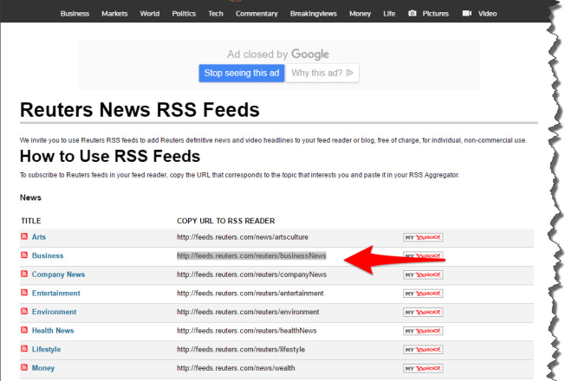Click the RSS icon beside Health News
The width and height of the screenshot is (572, 381).
(24, 330)
